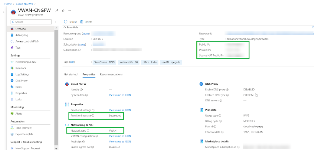Click the Delete trash icon

click(x=82, y=22)
